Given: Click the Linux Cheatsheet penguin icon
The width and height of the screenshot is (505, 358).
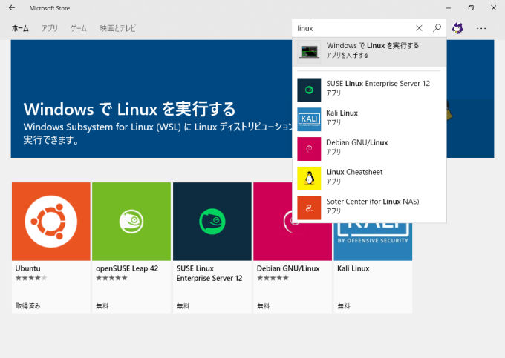Looking at the screenshot, I should 309,179.
